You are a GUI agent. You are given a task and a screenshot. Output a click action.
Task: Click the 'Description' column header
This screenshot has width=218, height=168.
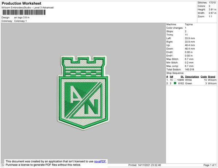coord(192,77)
